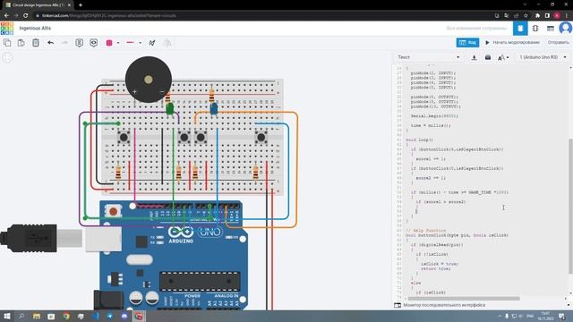
Task: Open the Notes tool icon
Action: (80, 43)
